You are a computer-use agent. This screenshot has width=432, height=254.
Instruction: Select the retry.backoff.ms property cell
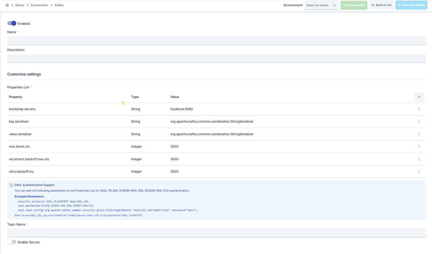point(21,172)
